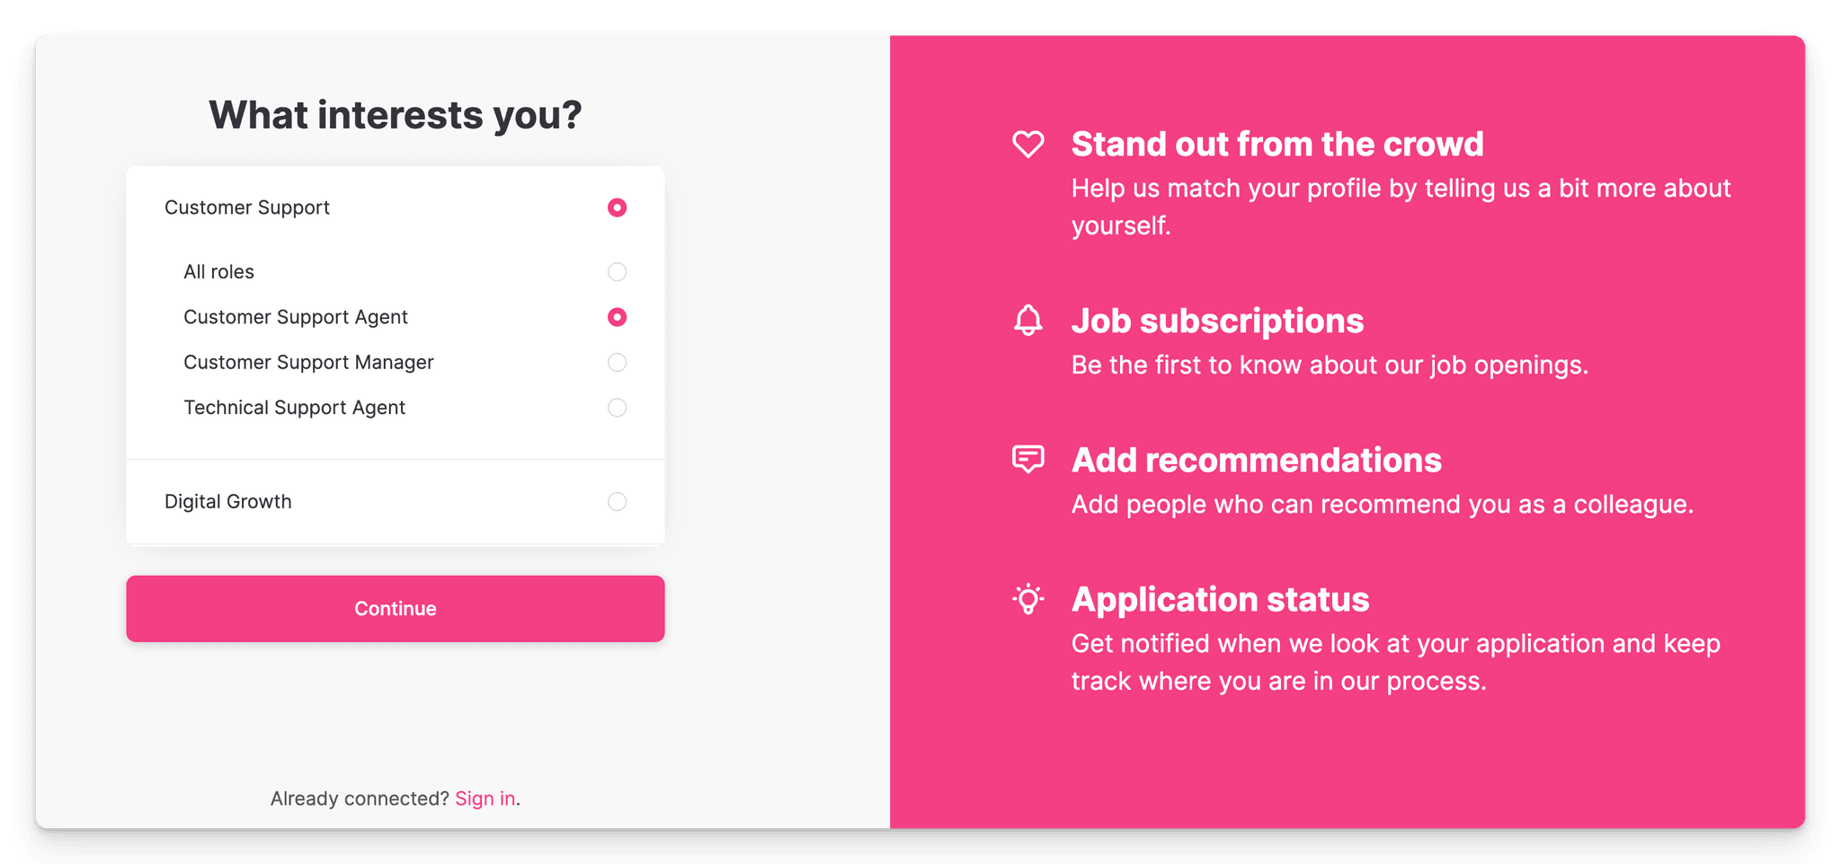
Task: Pick the Technical Support Agent radio button
Action: click(617, 408)
